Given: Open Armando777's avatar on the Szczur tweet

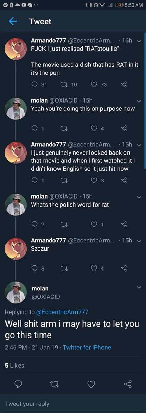Looking at the screenshot, I should click(15, 248).
